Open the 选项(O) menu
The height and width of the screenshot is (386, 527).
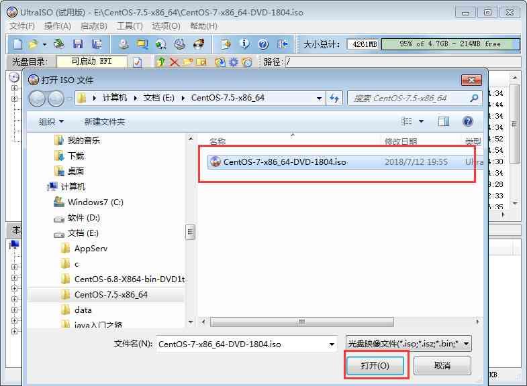click(166, 26)
